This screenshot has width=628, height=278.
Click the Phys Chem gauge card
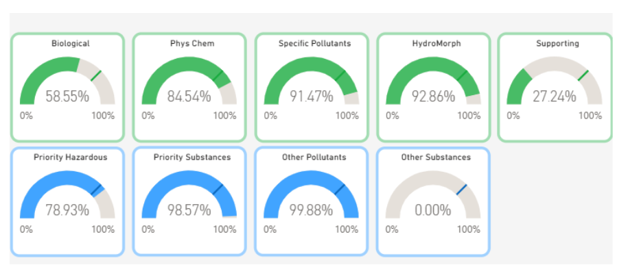click(189, 88)
